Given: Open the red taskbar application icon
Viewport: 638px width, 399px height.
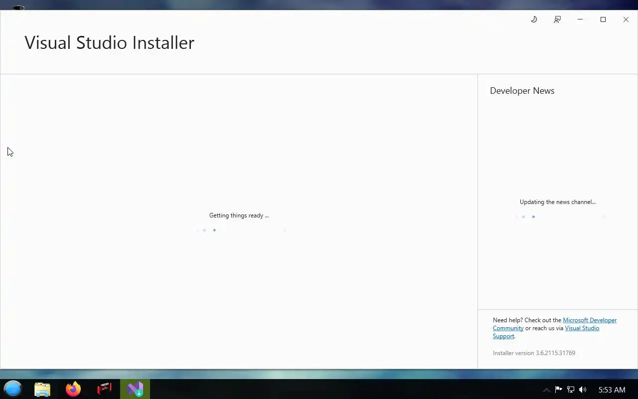Looking at the screenshot, I should pyautogui.click(x=104, y=389).
